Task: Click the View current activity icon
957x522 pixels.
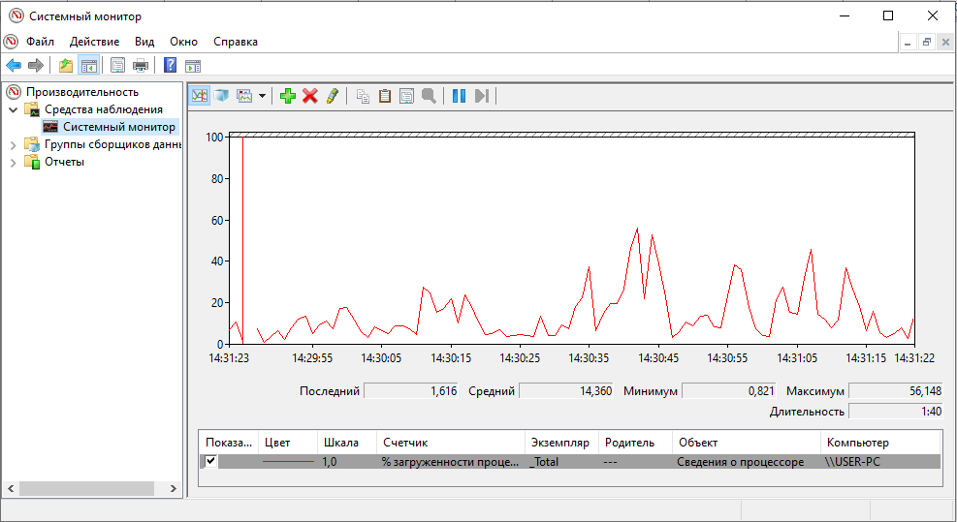Action: click(x=200, y=95)
